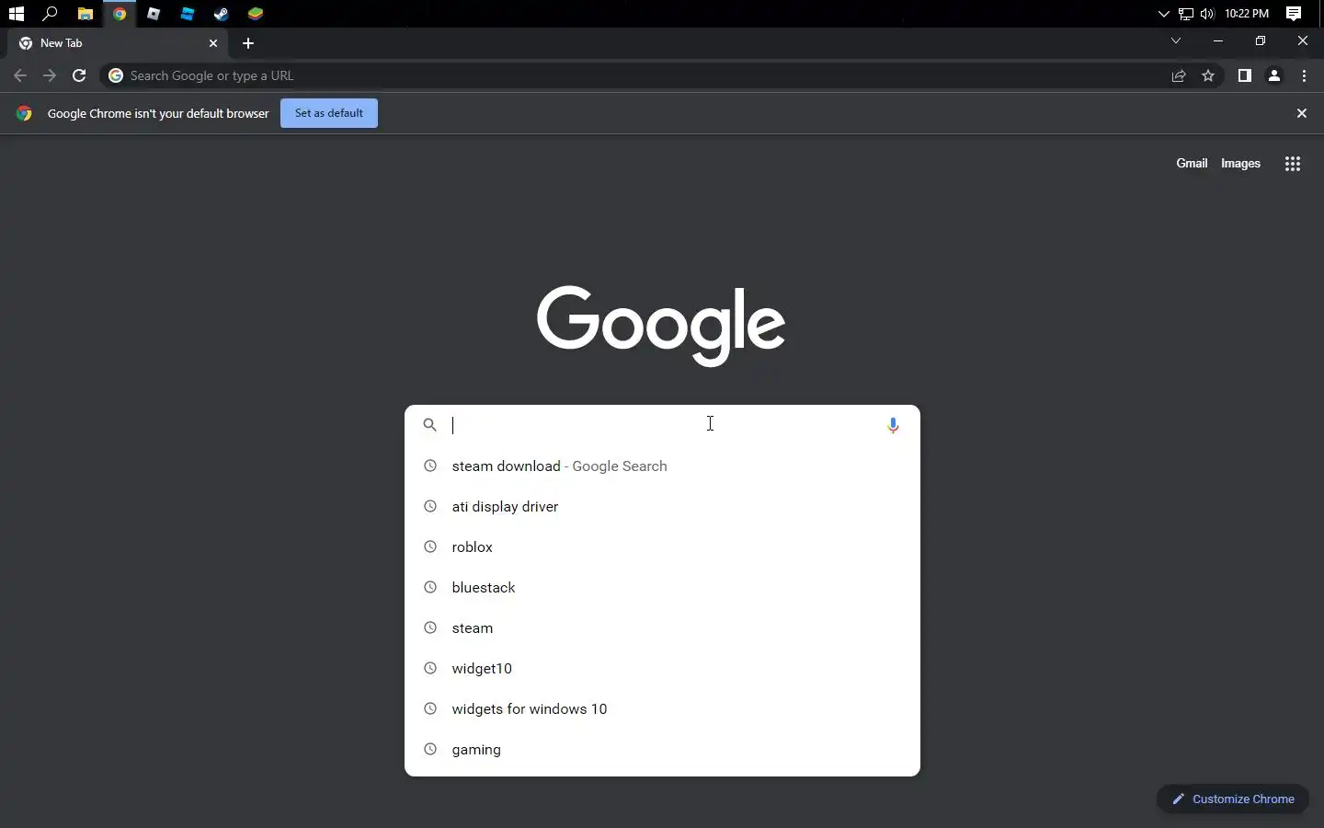The width and height of the screenshot is (1324, 828).
Task: Pick the "roblox" search suggestion
Action: pyautogui.click(x=662, y=546)
